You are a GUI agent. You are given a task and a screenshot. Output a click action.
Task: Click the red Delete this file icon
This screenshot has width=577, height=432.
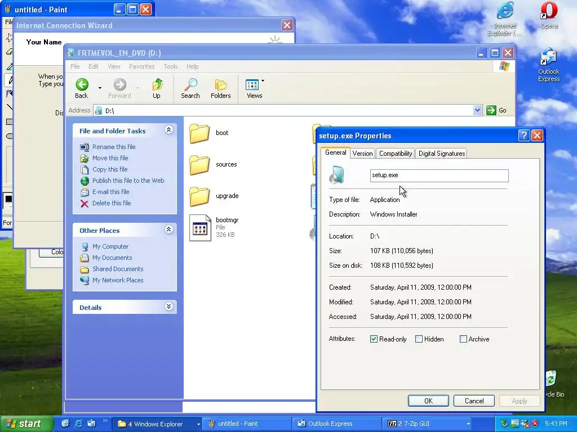click(x=85, y=203)
